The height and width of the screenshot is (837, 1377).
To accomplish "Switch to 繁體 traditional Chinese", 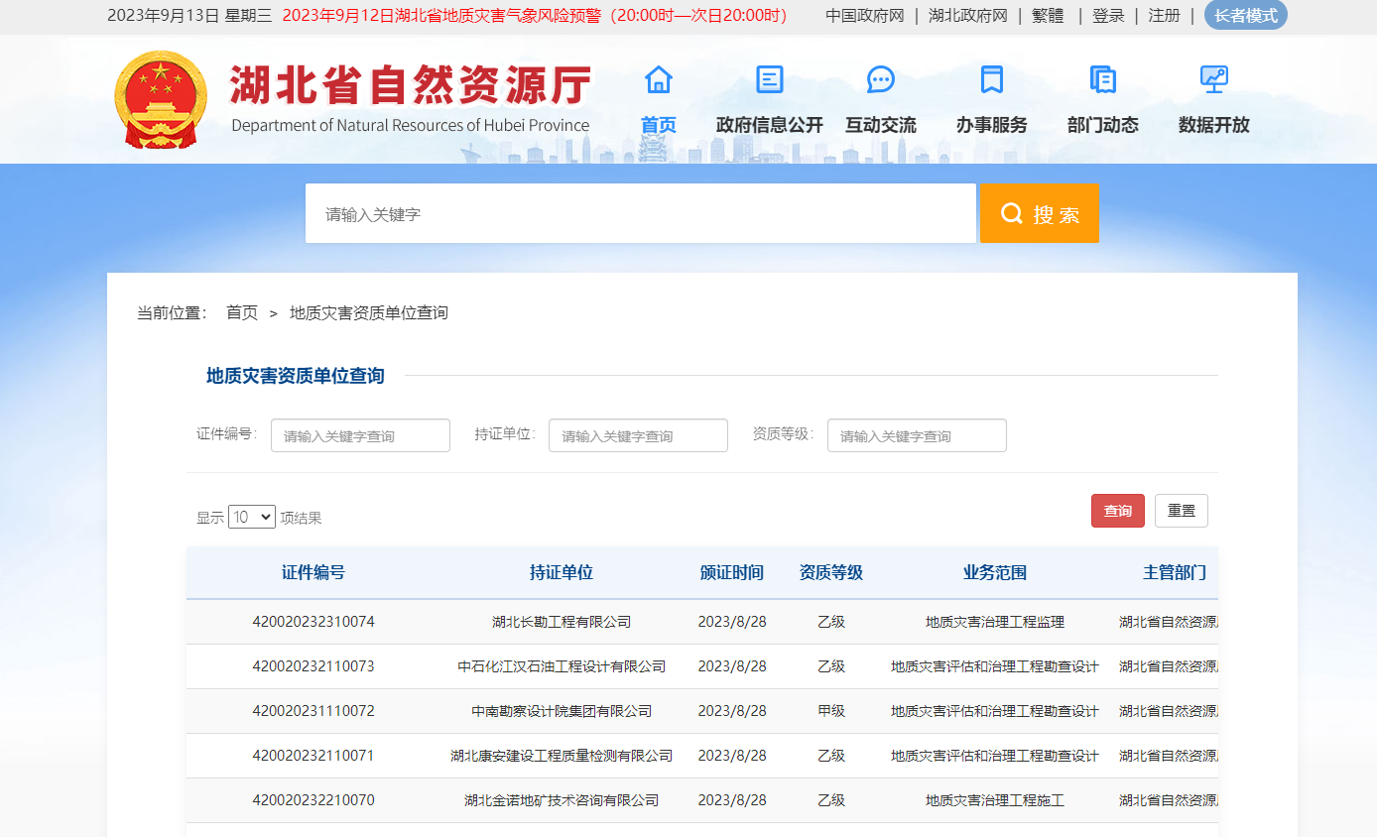I will pyautogui.click(x=1047, y=16).
